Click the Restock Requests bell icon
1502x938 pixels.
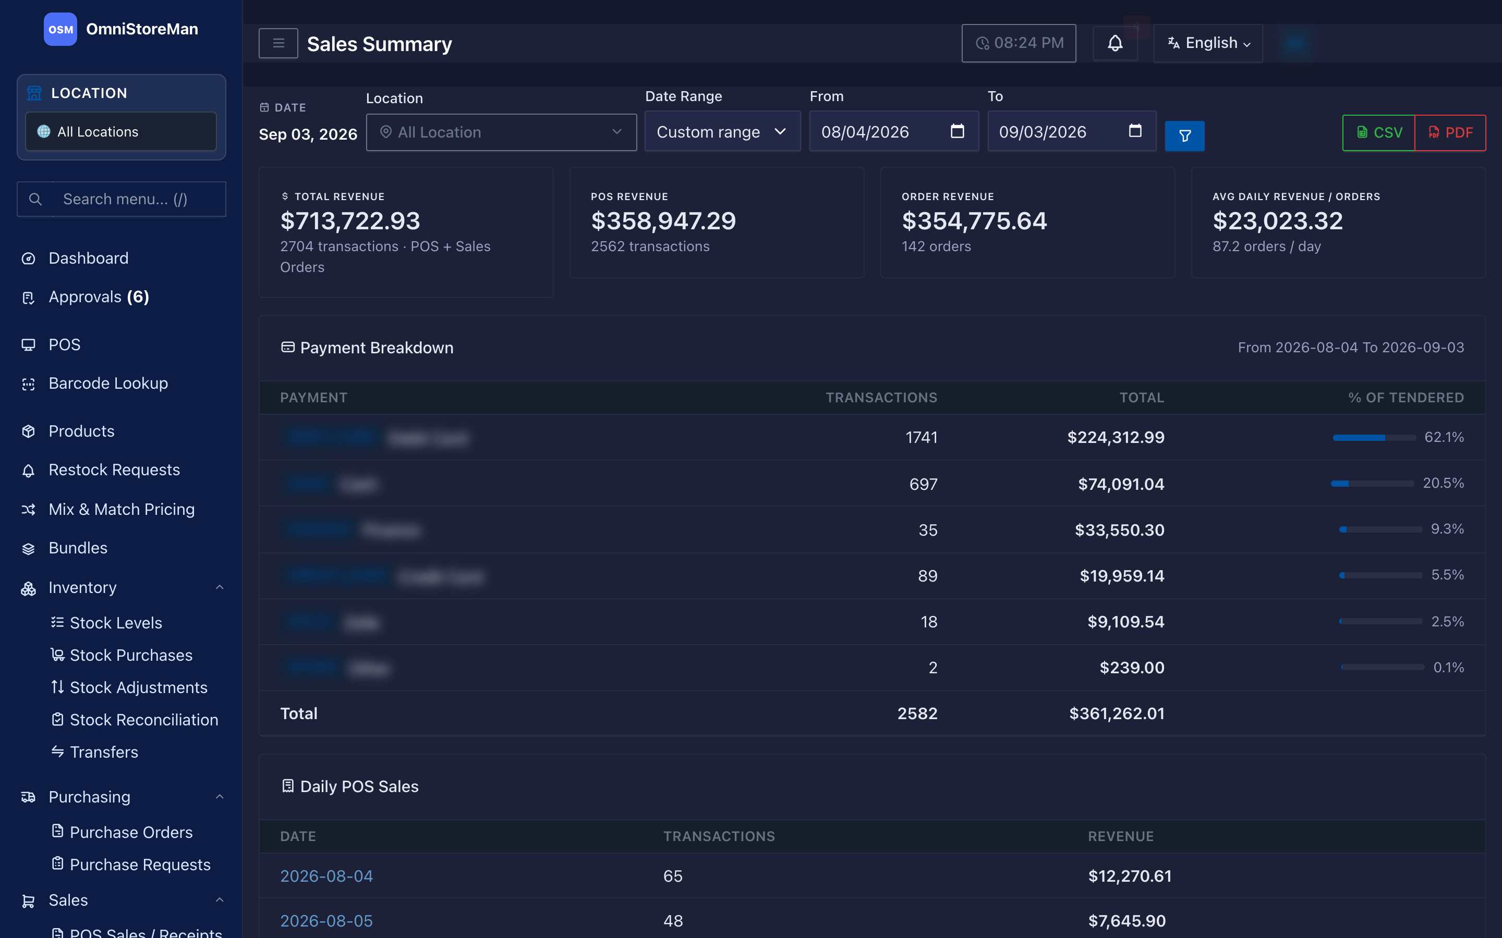click(28, 470)
